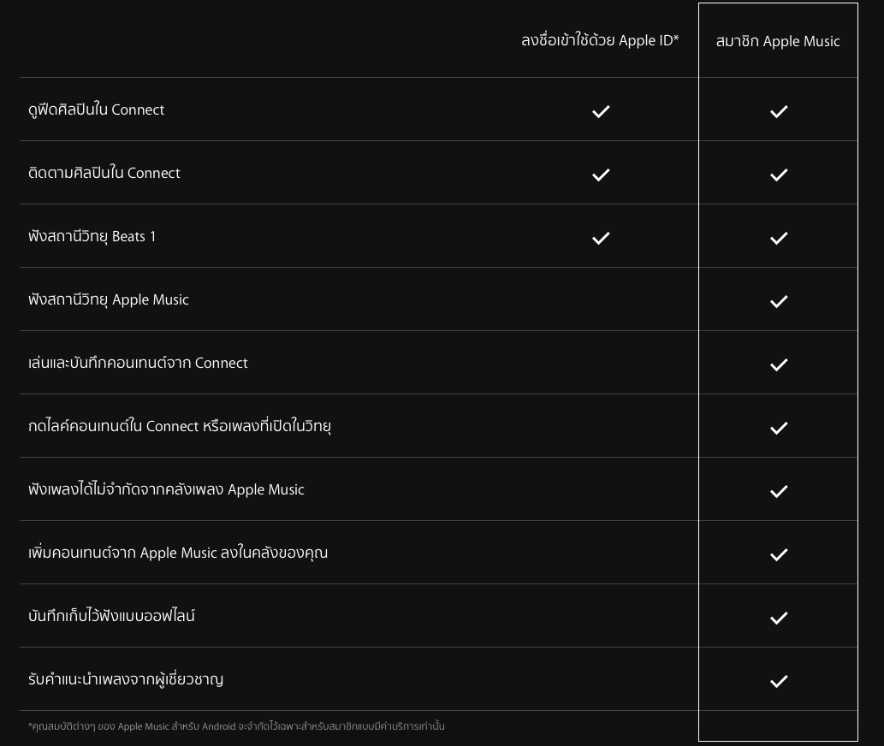Image resolution: width=884 pixels, height=746 pixels.
Task: Click checkmark for เล่นและบันทึกคอนเทนต์จาก Connect row
Action: (779, 364)
